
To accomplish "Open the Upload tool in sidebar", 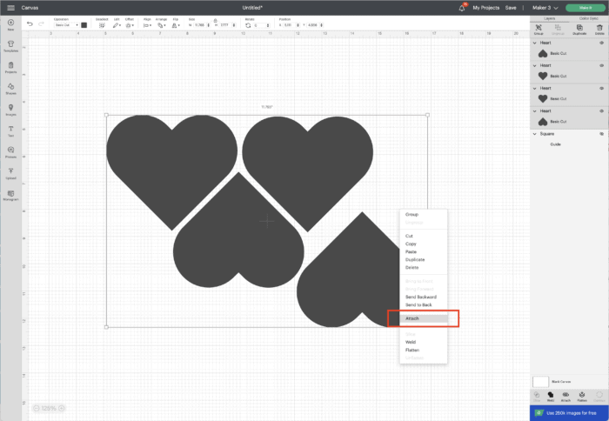I will point(10,172).
